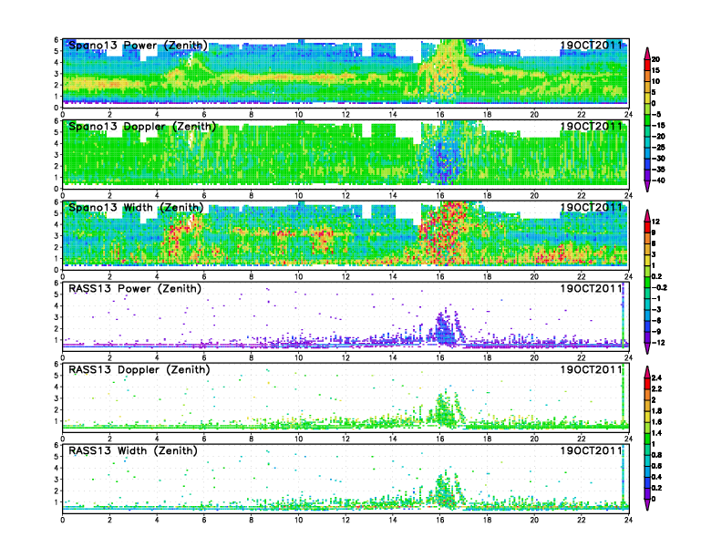722x558 pixels.
Task: Select the 19OCT2011 date in RASS13 Width panel
Action: point(591,450)
